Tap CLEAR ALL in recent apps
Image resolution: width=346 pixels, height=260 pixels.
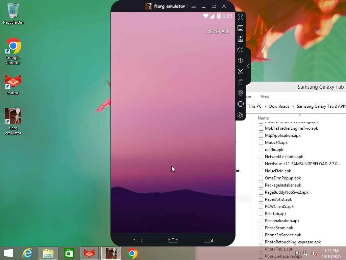tap(218, 31)
